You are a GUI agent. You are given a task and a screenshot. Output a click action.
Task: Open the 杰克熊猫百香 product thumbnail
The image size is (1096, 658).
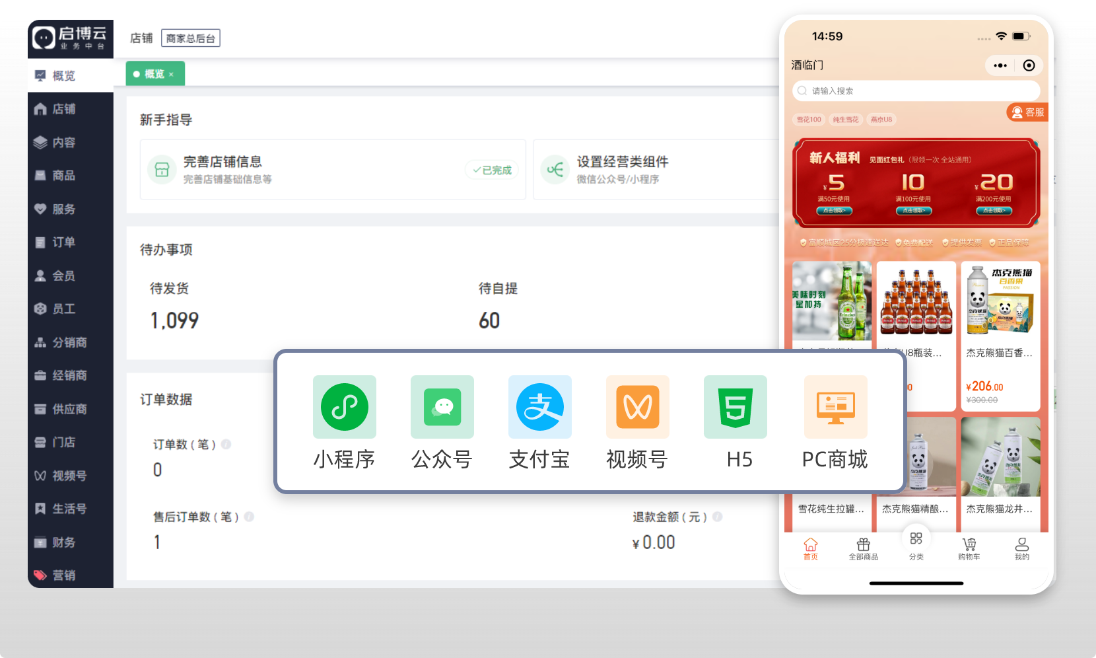1000,299
